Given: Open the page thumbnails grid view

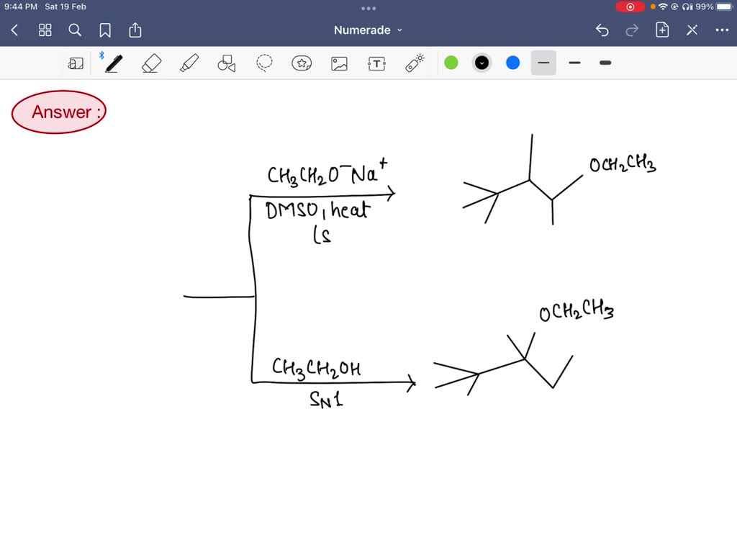Looking at the screenshot, I should 45,30.
